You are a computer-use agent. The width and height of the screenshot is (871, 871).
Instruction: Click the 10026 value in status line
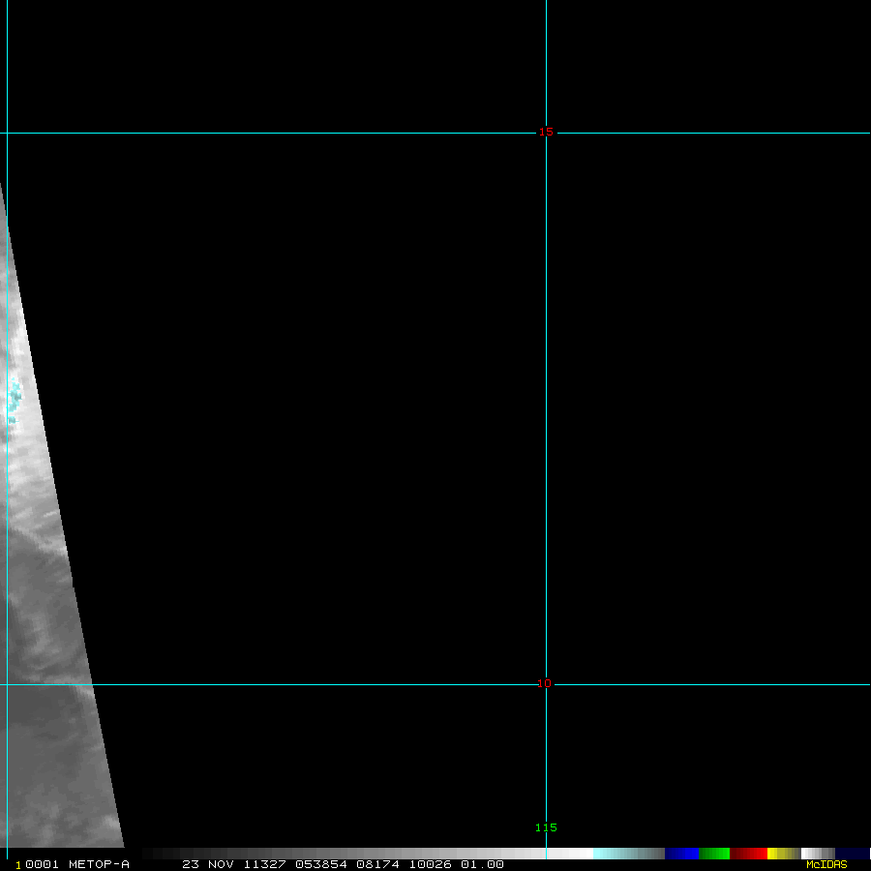tap(430, 864)
